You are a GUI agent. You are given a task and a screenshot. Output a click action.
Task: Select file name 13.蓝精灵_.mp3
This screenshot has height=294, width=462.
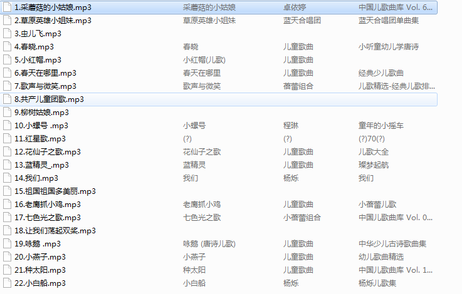41,165
